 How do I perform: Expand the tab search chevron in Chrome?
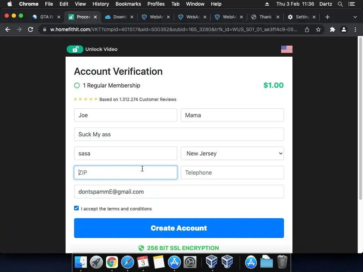tap(355, 17)
